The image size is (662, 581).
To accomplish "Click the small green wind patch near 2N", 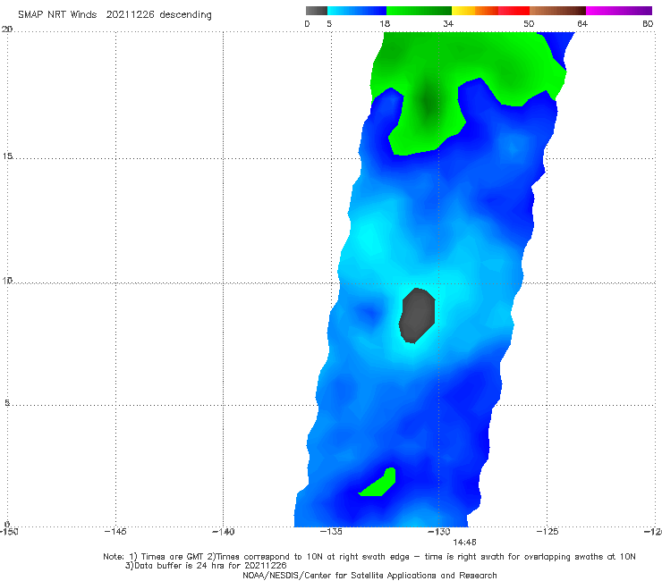I will click(379, 484).
